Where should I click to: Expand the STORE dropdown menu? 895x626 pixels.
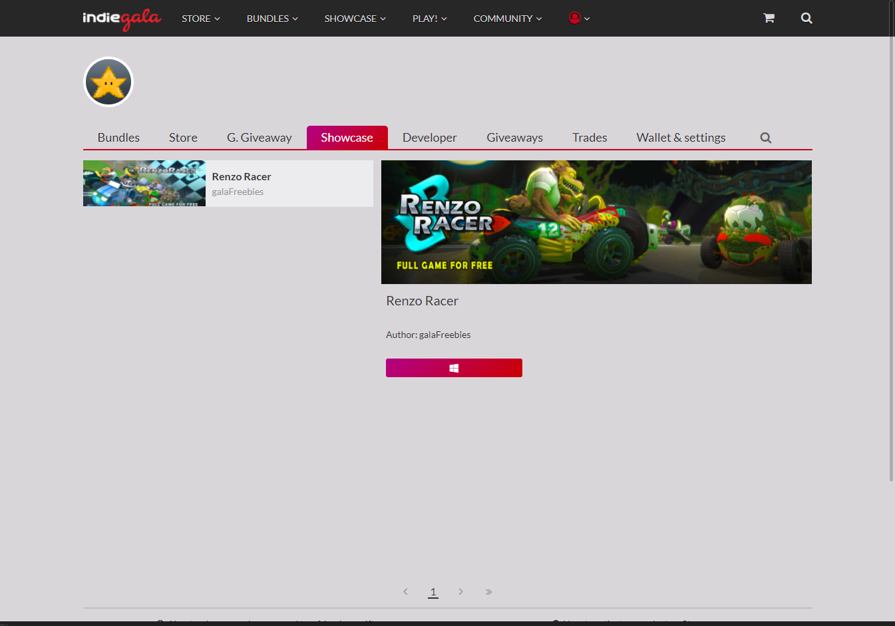coord(201,19)
